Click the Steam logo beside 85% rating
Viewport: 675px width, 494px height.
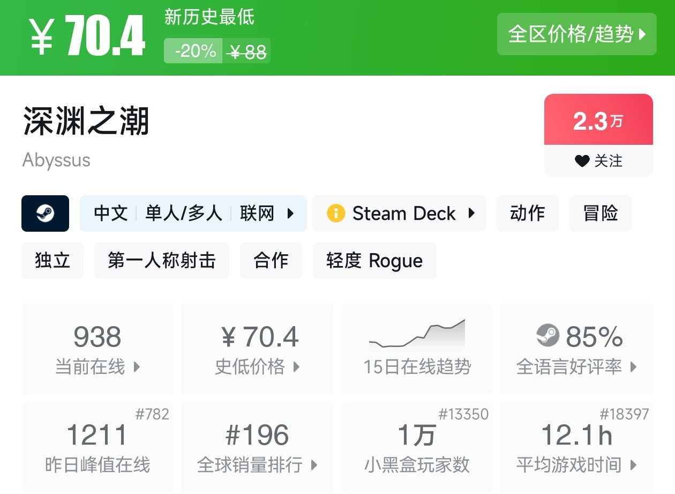(547, 336)
